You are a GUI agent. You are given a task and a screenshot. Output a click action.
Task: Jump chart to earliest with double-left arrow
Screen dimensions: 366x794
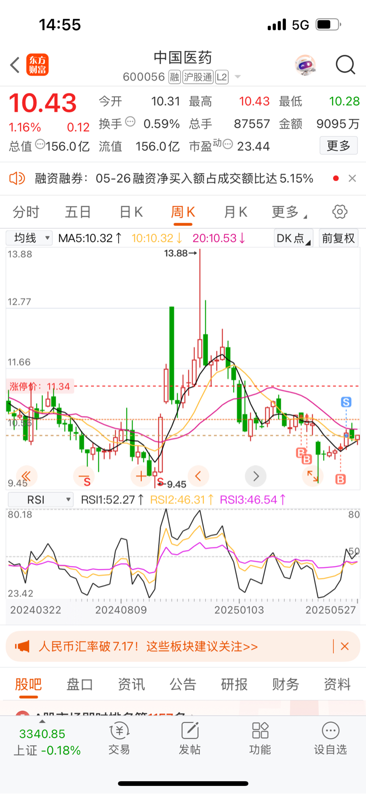(x=26, y=476)
